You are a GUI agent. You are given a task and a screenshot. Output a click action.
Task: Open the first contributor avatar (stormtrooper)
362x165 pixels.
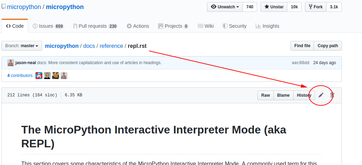tap(39, 76)
